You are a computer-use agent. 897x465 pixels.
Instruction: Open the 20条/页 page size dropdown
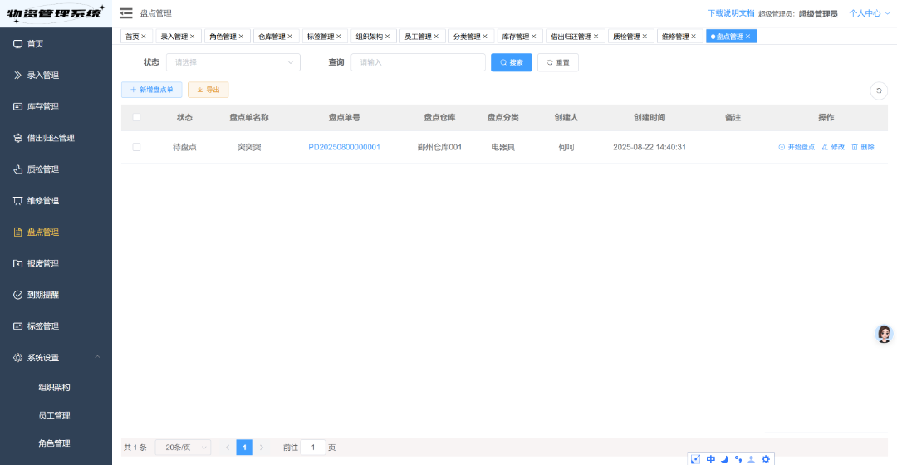[183, 448]
